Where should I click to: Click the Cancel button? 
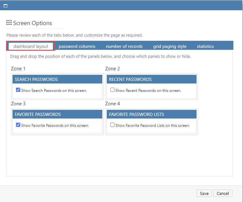click(222, 193)
